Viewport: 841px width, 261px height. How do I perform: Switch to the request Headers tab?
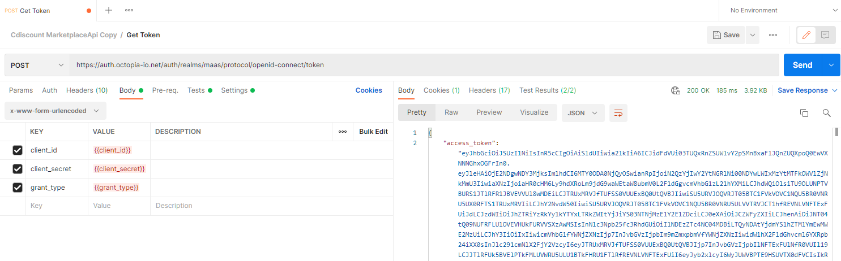[87, 90]
